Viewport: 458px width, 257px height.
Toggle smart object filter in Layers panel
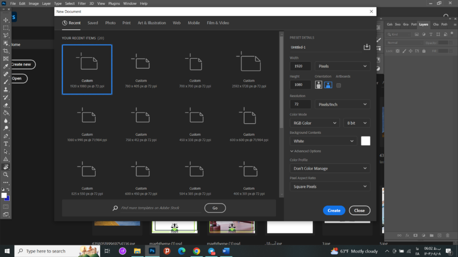[445, 34]
